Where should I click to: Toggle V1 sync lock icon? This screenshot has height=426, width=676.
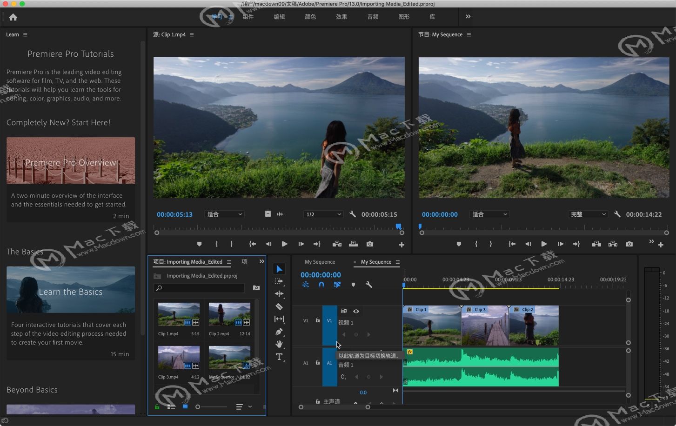[343, 311]
